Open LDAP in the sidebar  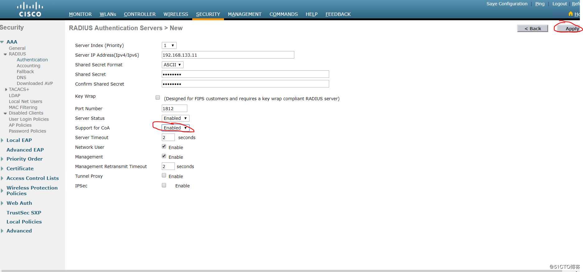click(x=15, y=96)
